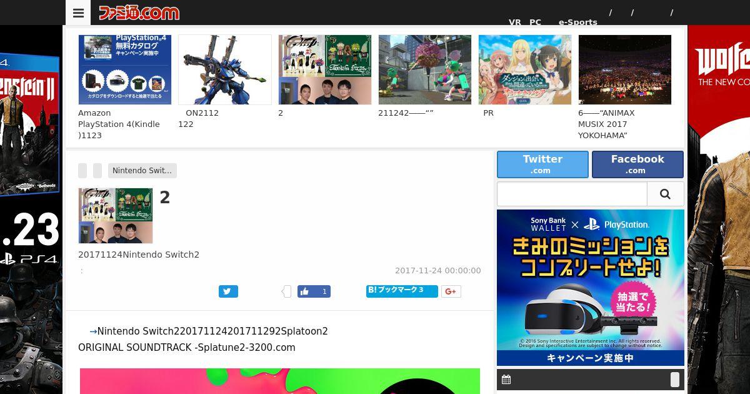Image resolution: width=750 pixels, height=394 pixels.
Task: Open the e-Sports navigation item
Action: [x=578, y=22]
